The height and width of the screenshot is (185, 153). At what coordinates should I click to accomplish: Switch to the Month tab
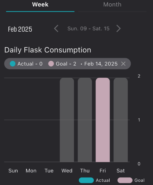click(x=112, y=5)
